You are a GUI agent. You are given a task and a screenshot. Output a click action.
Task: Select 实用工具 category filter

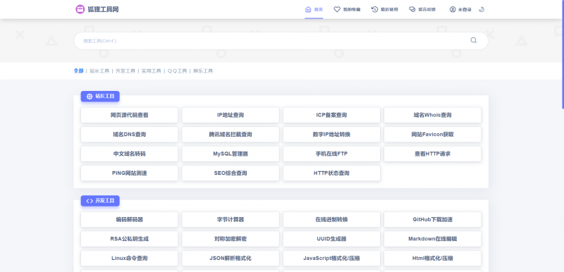[x=151, y=70]
